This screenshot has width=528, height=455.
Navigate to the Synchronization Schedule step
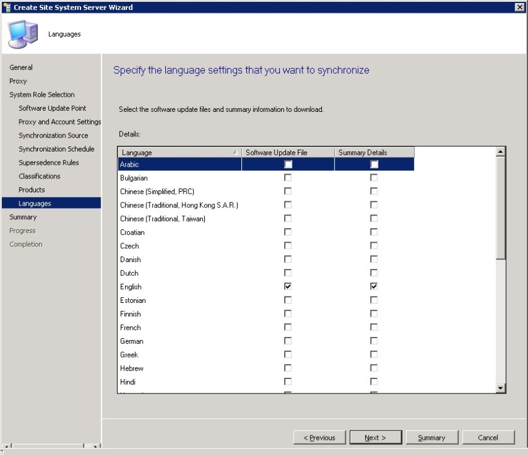(57, 149)
